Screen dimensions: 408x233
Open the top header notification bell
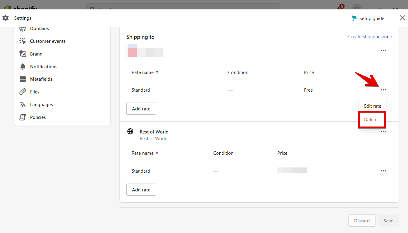[339, 8]
